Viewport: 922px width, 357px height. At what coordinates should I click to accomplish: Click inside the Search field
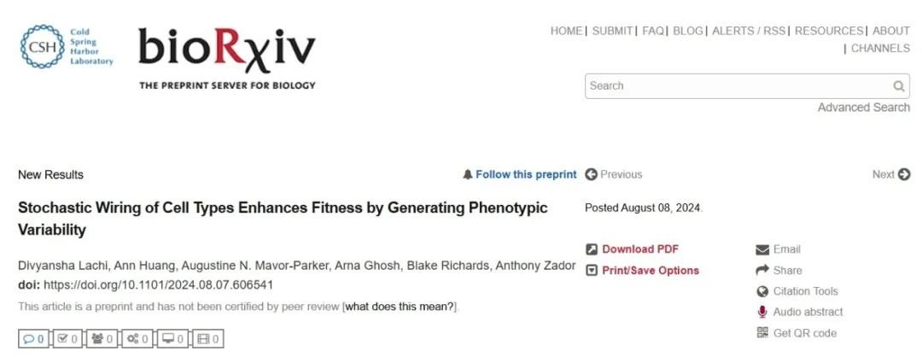click(738, 86)
